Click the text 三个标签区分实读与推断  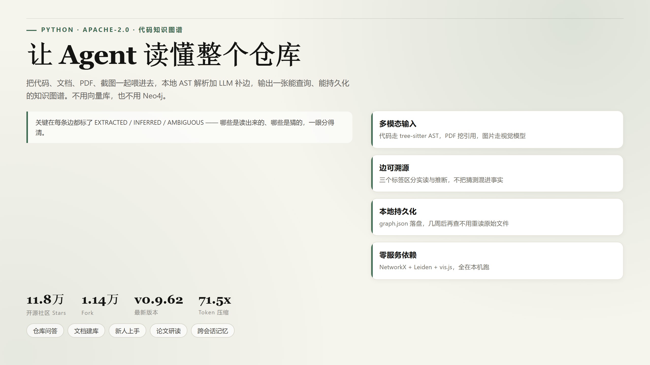click(413, 180)
